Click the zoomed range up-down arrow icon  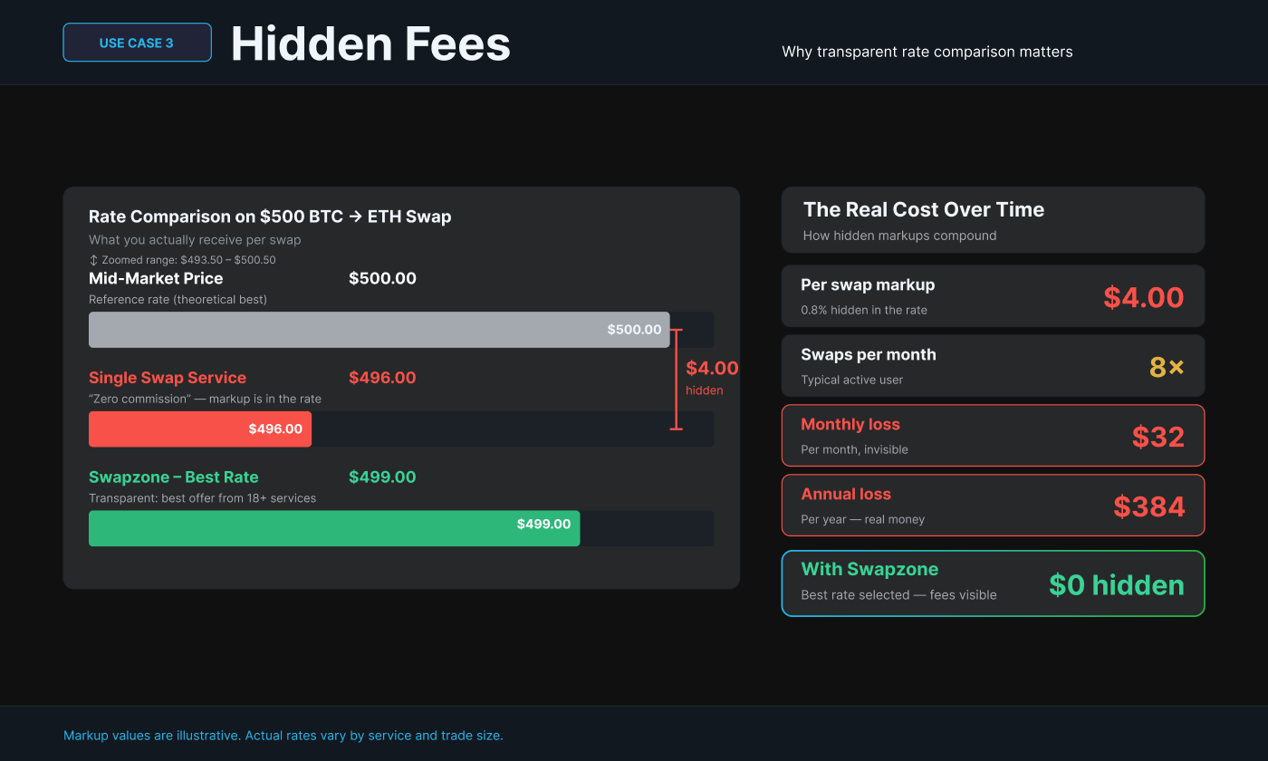pyautogui.click(x=93, y=260)
